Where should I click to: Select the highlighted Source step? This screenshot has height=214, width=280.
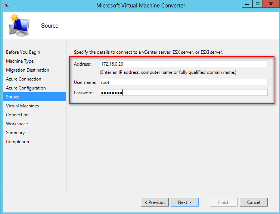(34, 97)
